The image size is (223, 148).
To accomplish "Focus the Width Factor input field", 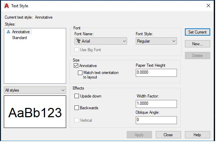I will [x=156, y=104].
